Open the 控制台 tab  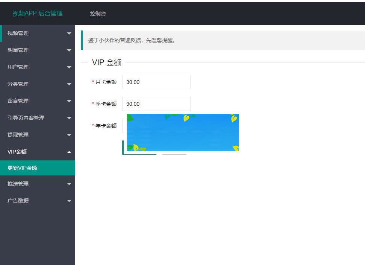tap(98, 14)
